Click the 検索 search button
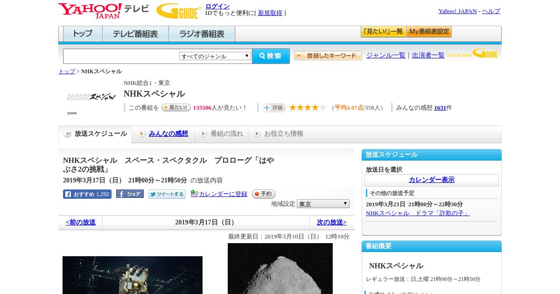560x294 pixels. coord(271,56)
